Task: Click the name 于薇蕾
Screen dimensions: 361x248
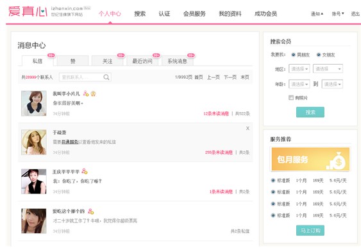Action: (x=60, y=132)
